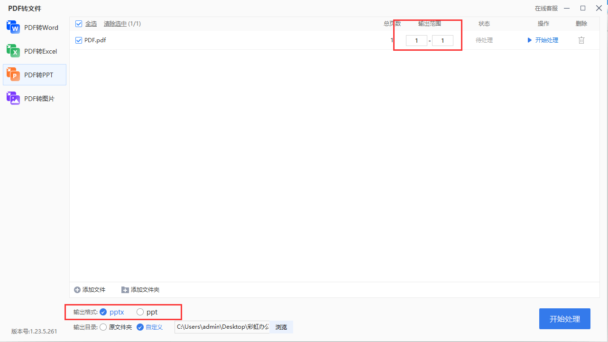Edit the end page field of output range
The width and height of the screenshot is (608, 342).
tap(442, 41)
